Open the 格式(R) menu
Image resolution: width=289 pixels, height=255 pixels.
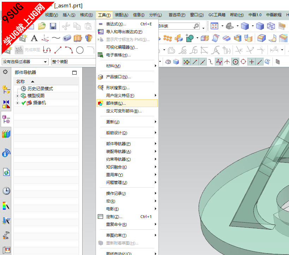point(86,15)
